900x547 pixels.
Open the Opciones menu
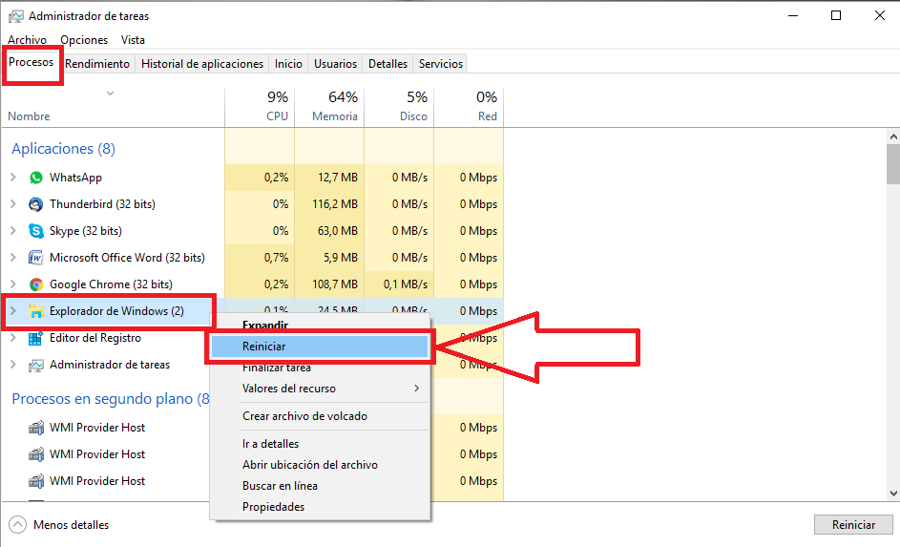coord(84,40)
